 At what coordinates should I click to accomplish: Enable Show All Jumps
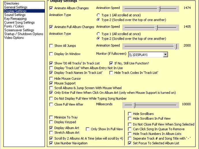pos(51,46)
